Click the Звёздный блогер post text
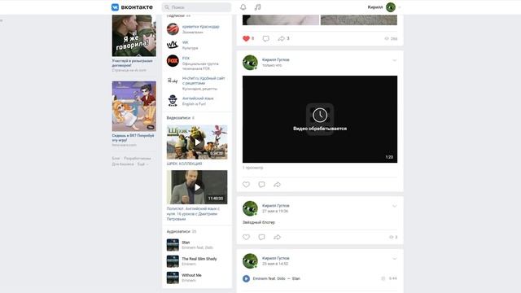 259,222
